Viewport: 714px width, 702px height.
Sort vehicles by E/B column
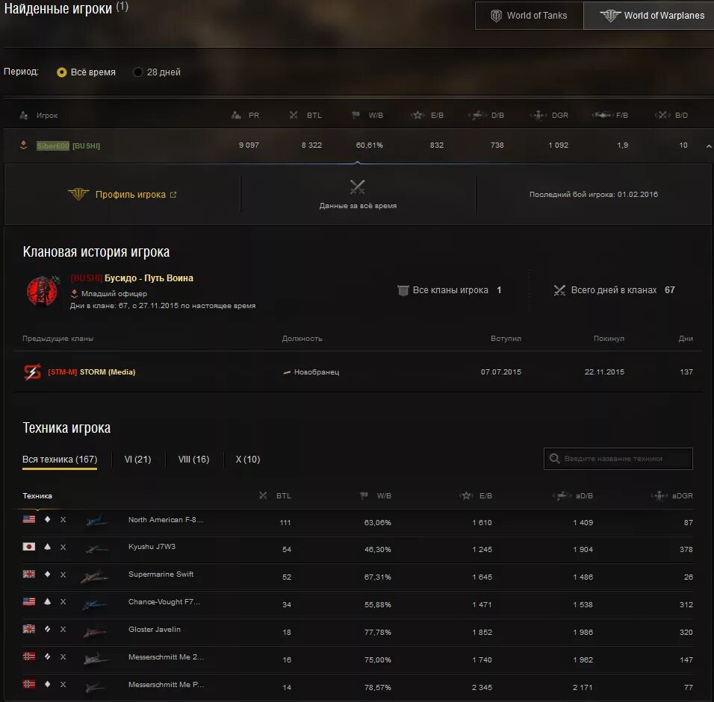(x=476, y=496)
